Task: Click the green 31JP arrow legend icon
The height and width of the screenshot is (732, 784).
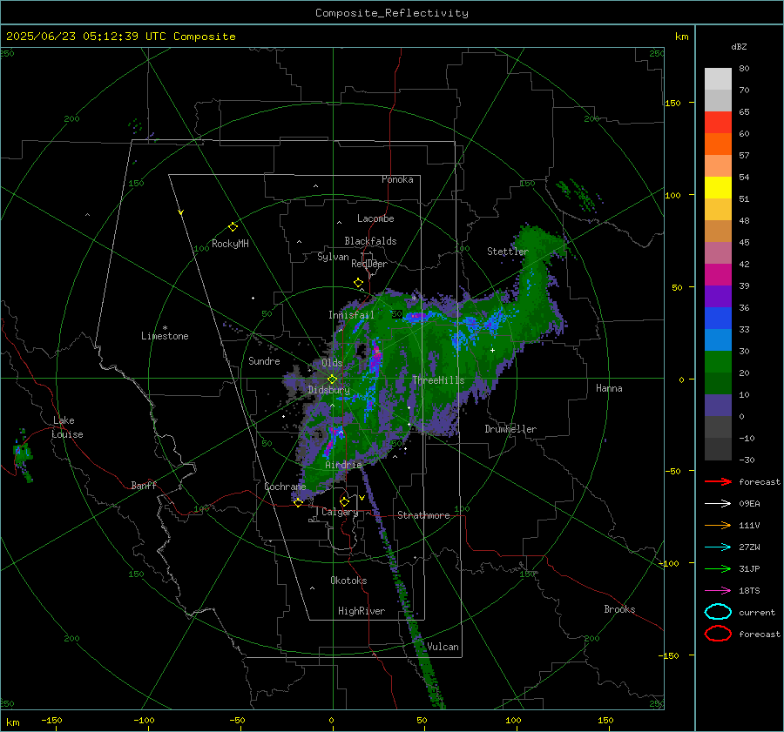Action: [x=718, y=568]
